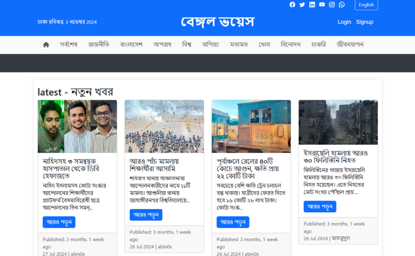
Task: Open headline আরও পাঁচ মামলায় শিক্ষার্থীরা আসামি
Action: (x=154, y=165)
